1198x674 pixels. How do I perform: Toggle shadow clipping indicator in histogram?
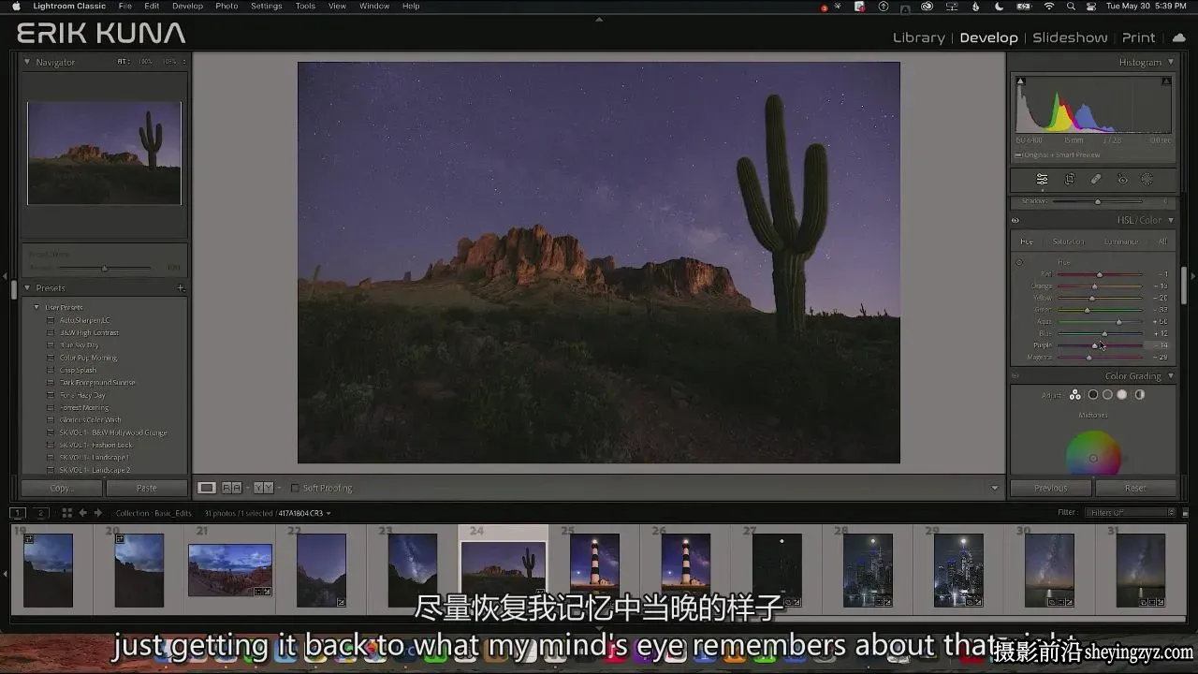point(1021,81)
